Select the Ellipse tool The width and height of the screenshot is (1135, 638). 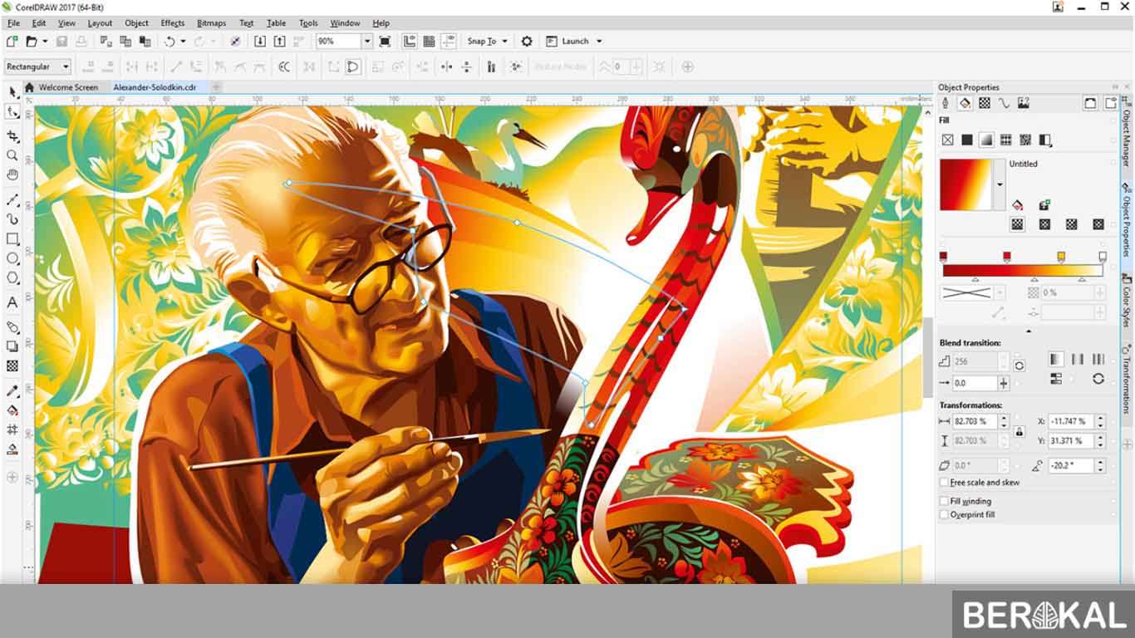tap(12, 258)
